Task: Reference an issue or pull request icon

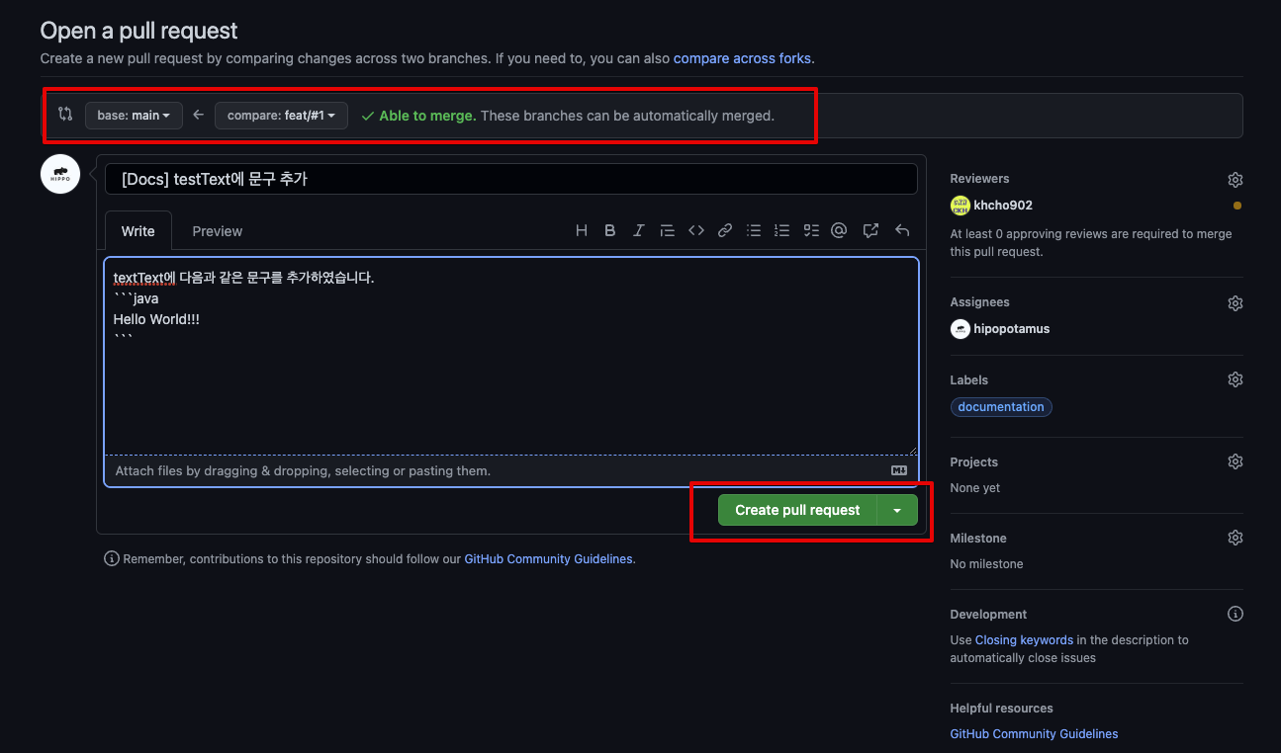Action: click(x=870, y=230)
